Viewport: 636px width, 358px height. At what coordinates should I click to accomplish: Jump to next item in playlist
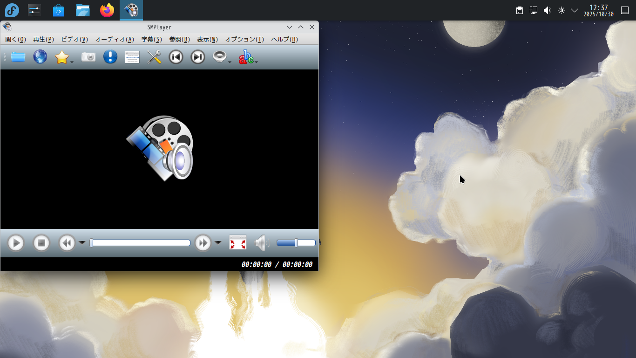click(x=198, y=57)
